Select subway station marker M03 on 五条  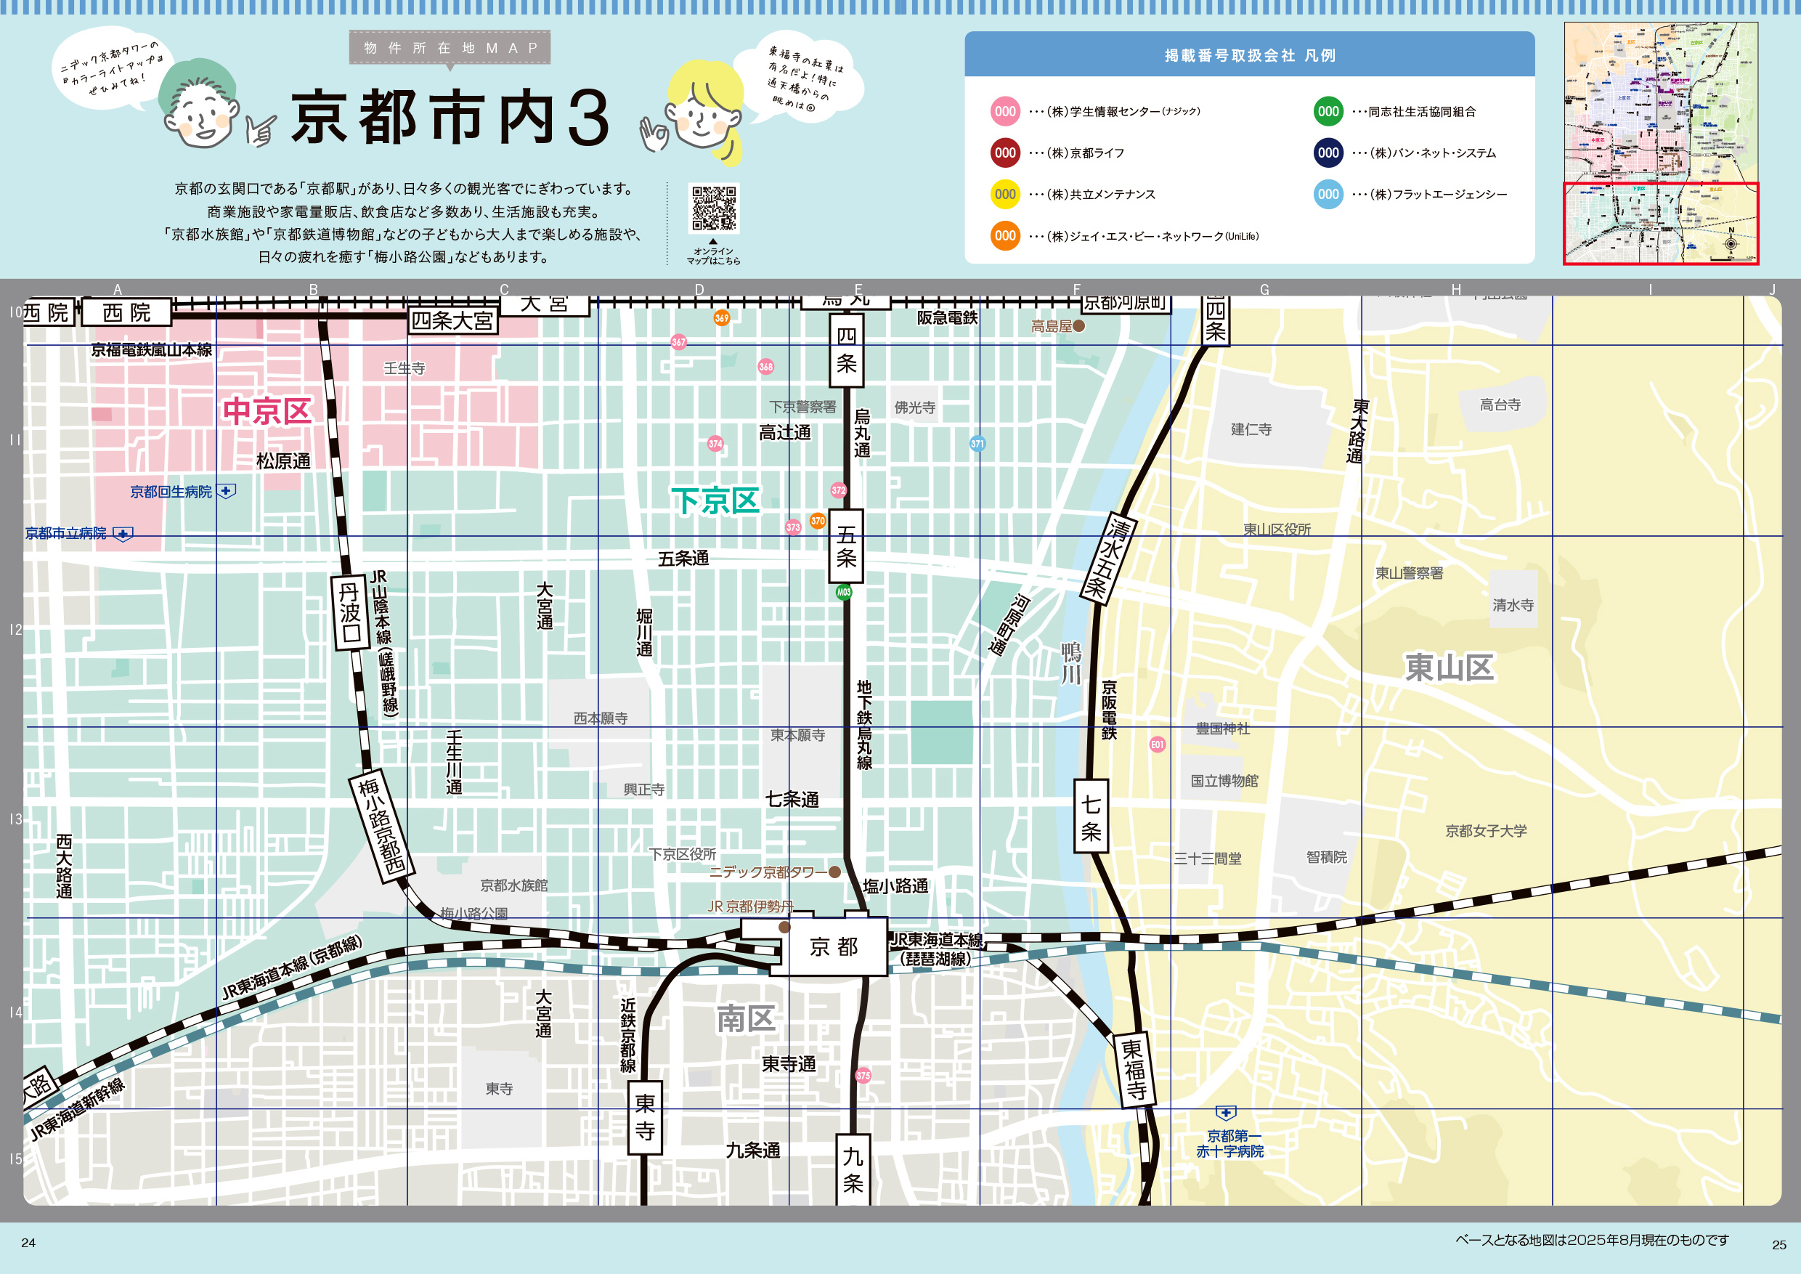pyautogui.click(x=843, y=595)
